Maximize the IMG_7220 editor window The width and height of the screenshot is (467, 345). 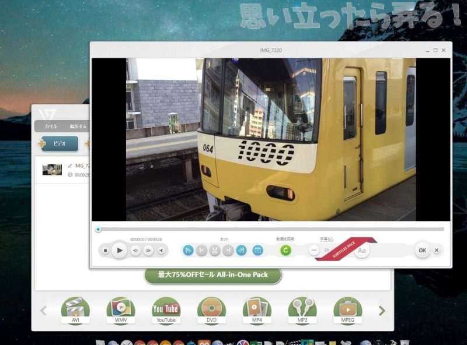(x=435, y=50)
